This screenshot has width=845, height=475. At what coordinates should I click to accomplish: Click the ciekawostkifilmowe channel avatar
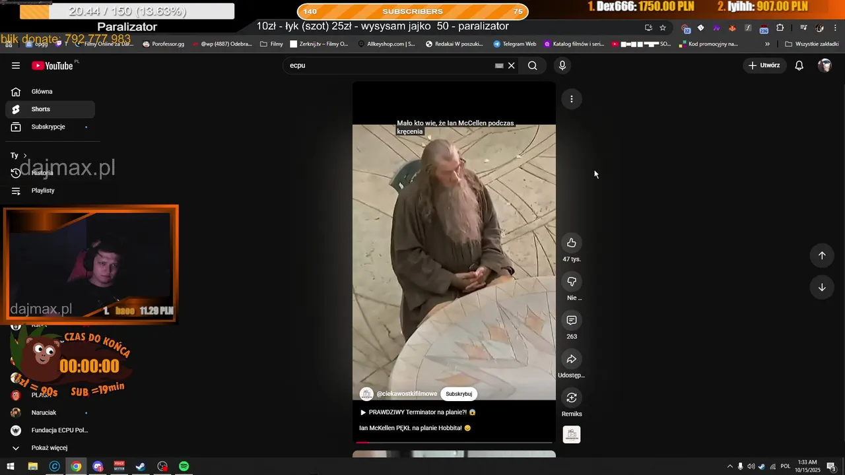coord(366,394)
